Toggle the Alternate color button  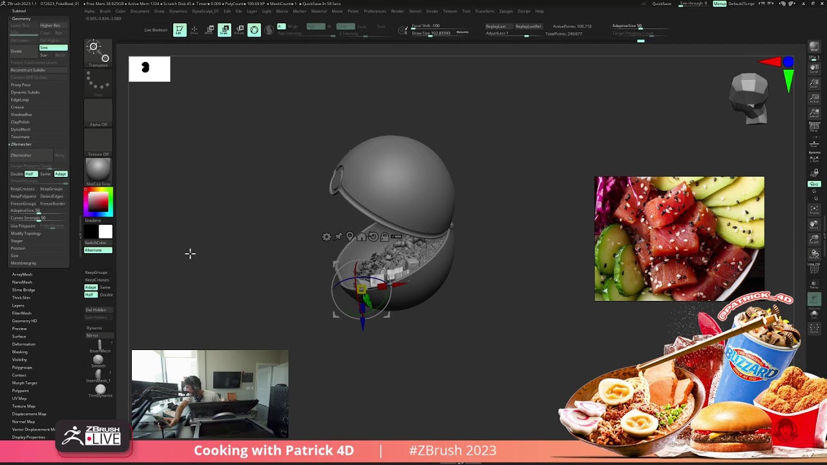pos(98,250)
